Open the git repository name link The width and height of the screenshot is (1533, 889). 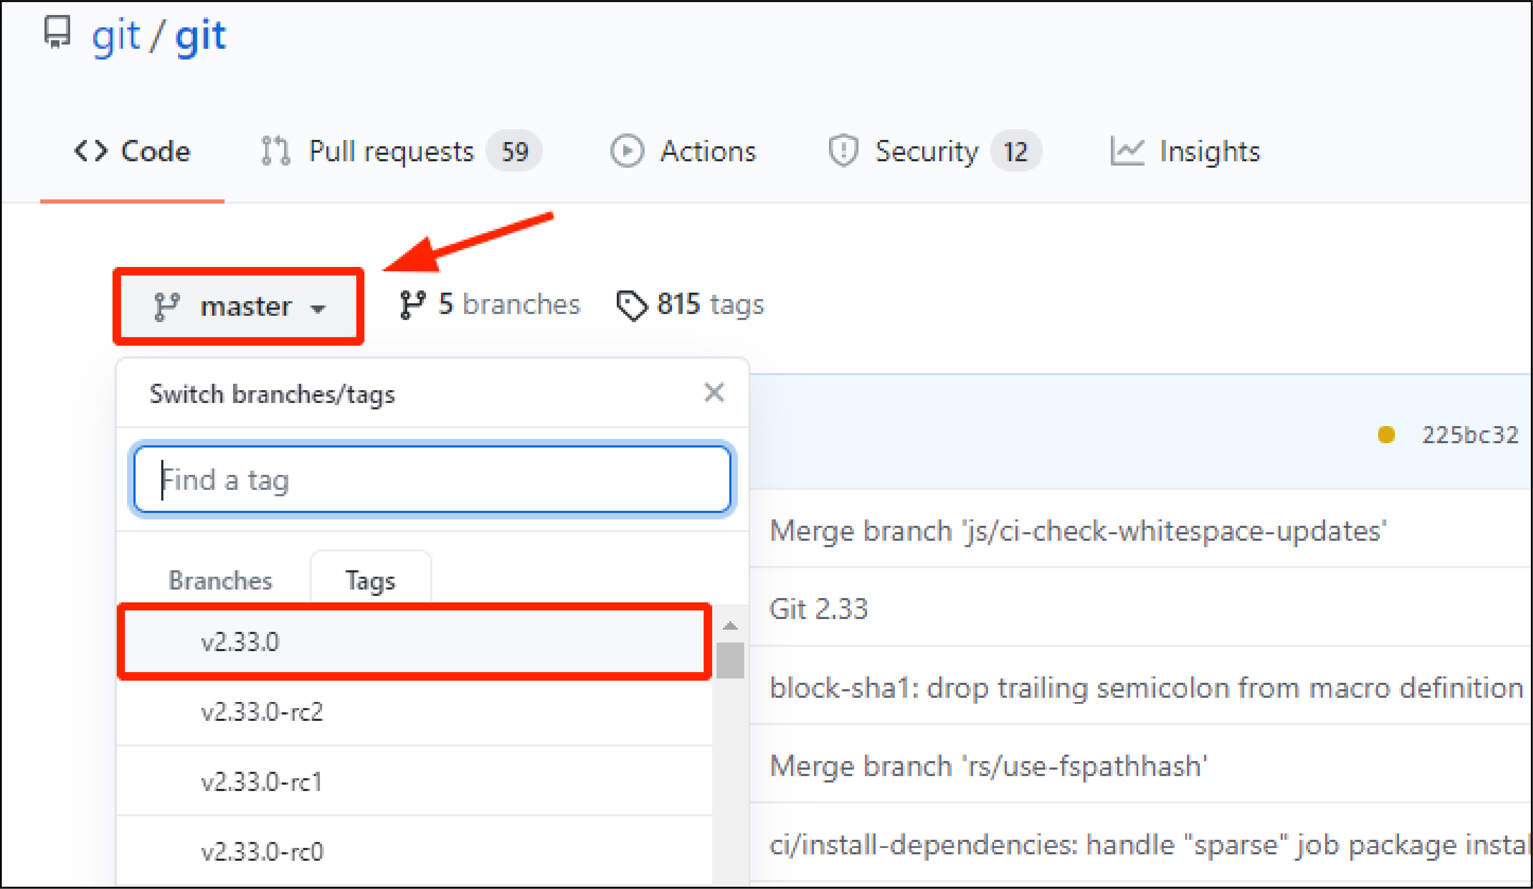[x=201, y=35]
